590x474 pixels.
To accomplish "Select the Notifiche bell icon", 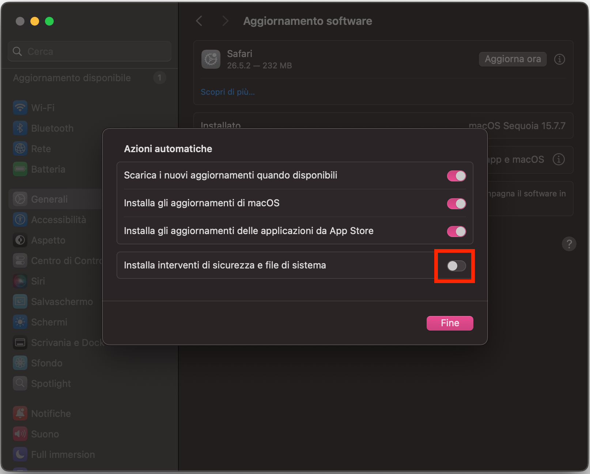I will tap(20, 413).
